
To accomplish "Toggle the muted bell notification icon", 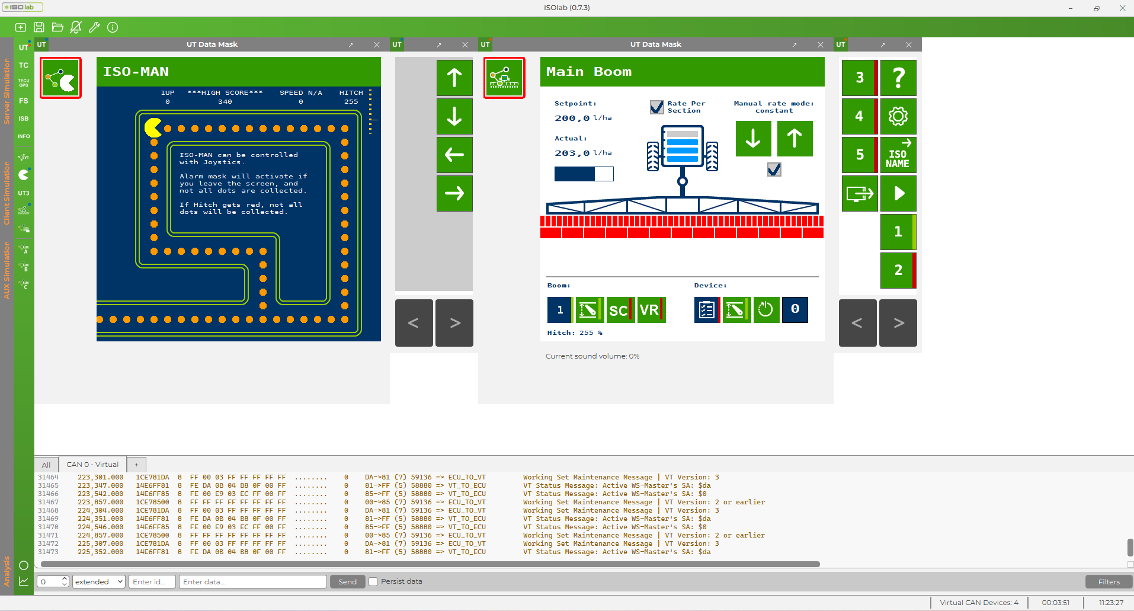I will pyautogui.click(x=76, y=27).
